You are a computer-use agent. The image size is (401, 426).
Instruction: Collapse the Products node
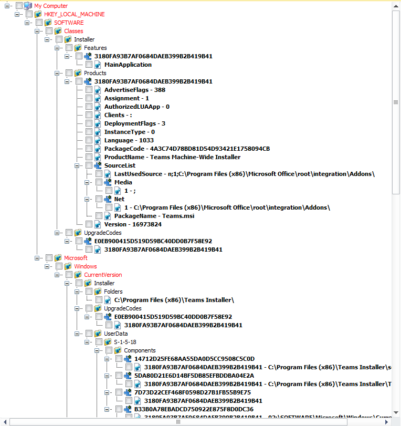[57, 73]
